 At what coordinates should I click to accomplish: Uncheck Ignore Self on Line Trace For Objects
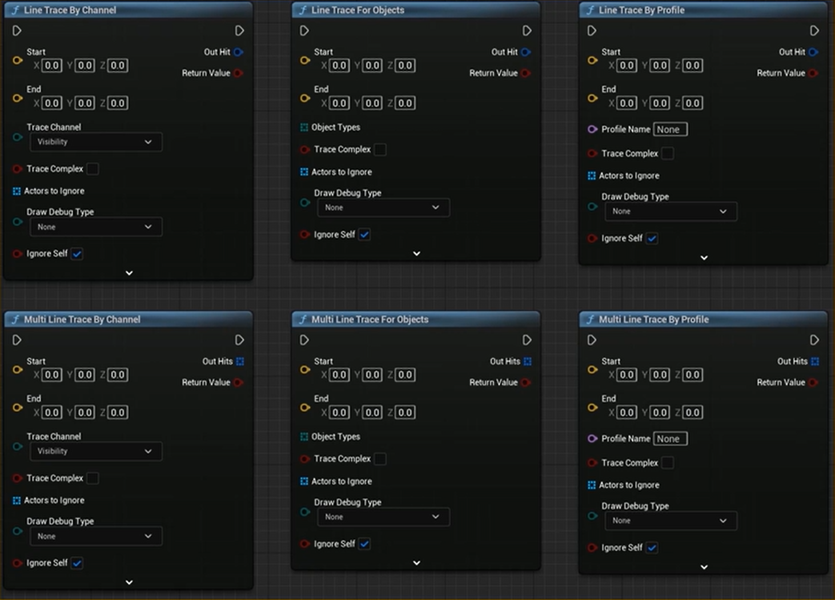coord(364,235)
